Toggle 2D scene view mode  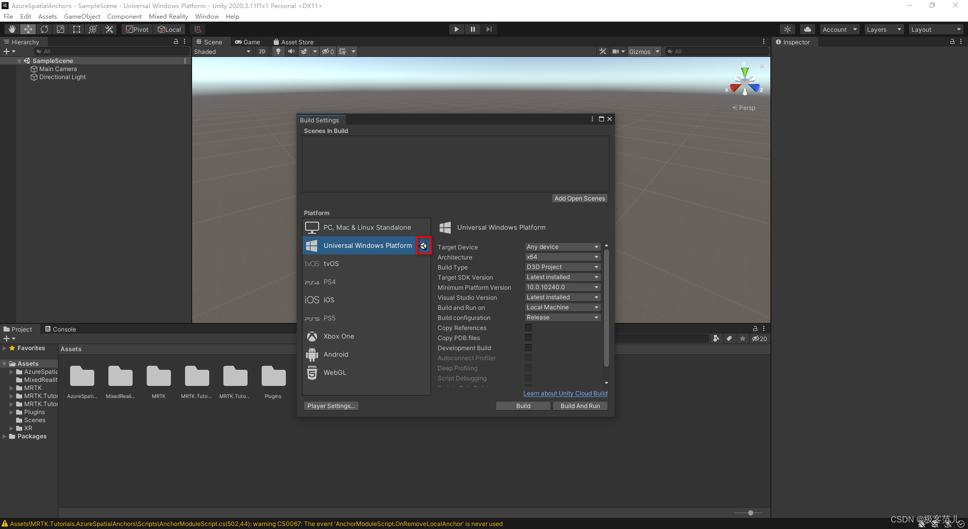point(262,51)
